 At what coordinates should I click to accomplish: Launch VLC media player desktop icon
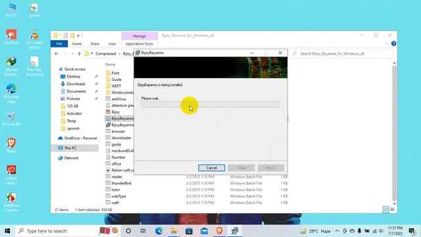34,39
